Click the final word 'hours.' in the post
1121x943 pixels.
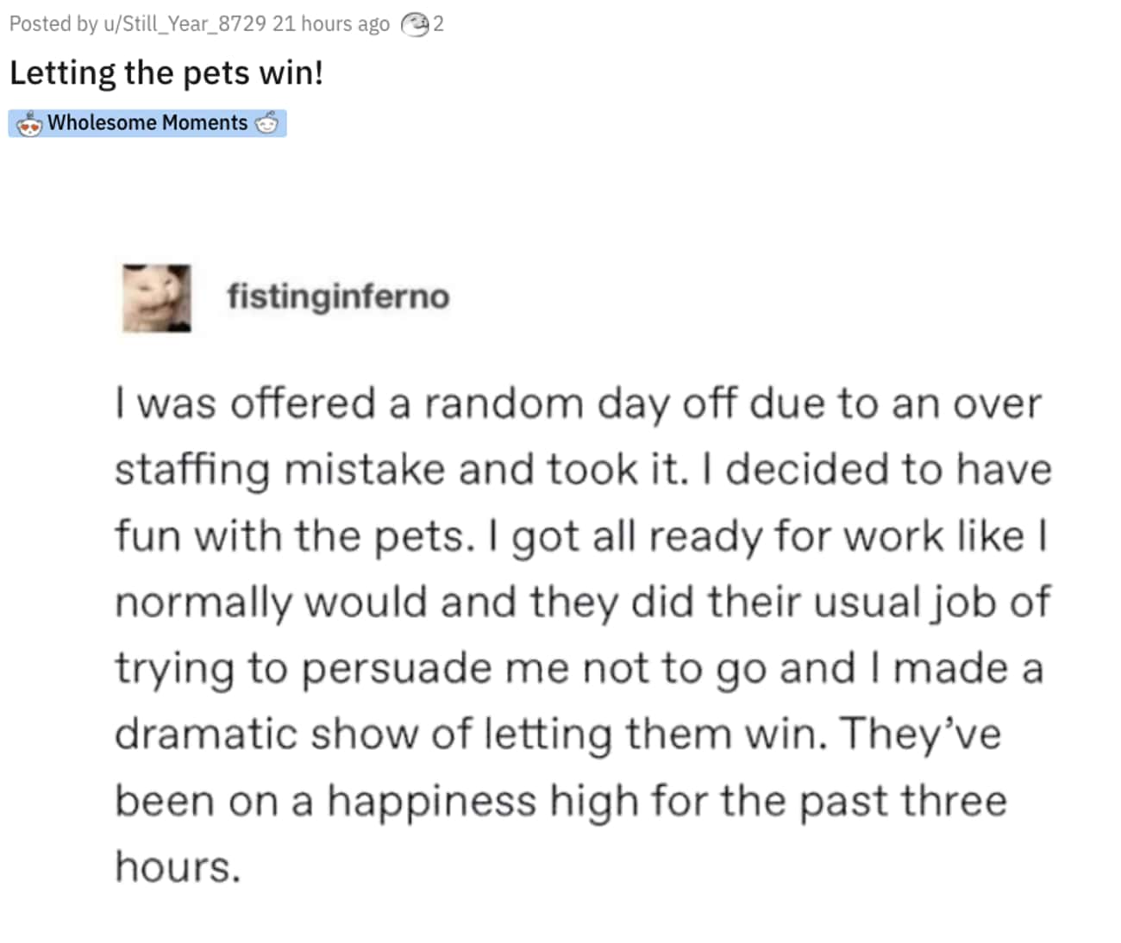coord(178,866)
